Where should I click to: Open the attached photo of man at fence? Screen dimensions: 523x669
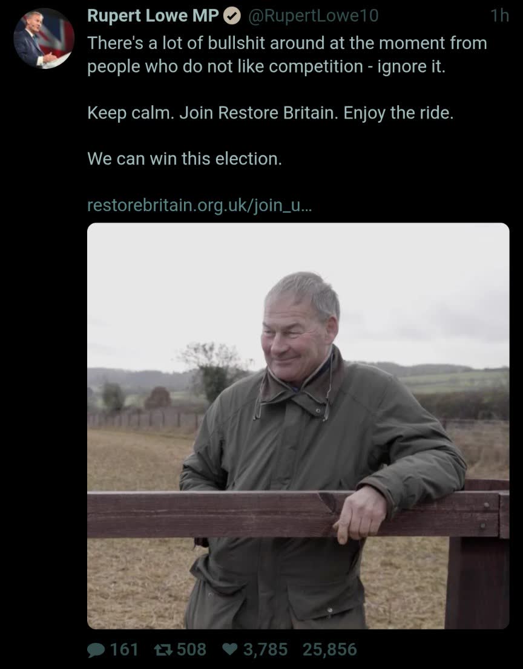298,426
